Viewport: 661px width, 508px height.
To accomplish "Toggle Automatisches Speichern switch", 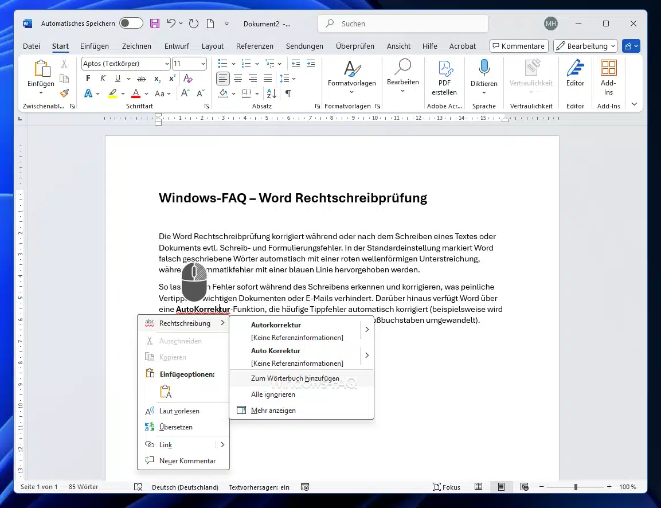I will [131, 23].
